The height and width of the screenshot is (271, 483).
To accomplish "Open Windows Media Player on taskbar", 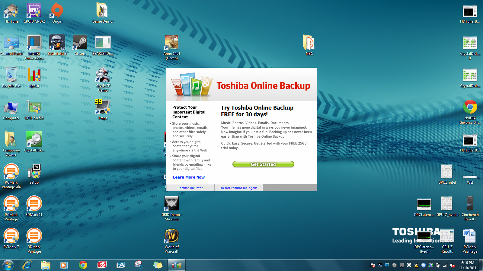I will click(x=64, y=265).
